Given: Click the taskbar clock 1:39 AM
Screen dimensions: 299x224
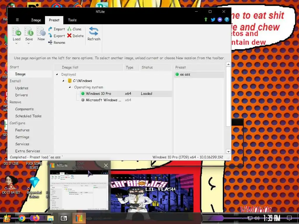Looking at the screenshot, I should (272, 218).
